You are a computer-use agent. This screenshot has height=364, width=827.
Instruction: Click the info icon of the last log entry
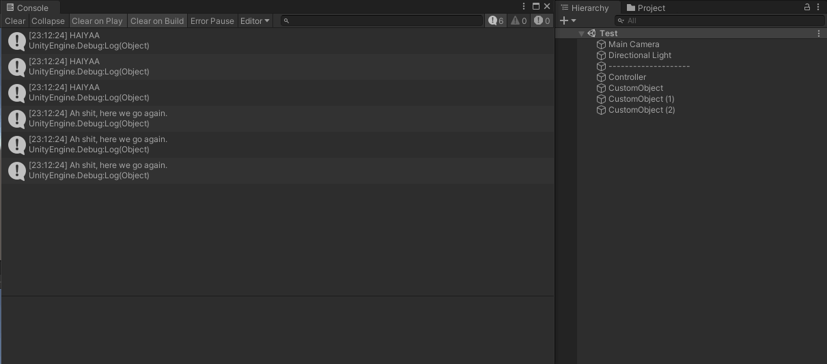point(17,171)
